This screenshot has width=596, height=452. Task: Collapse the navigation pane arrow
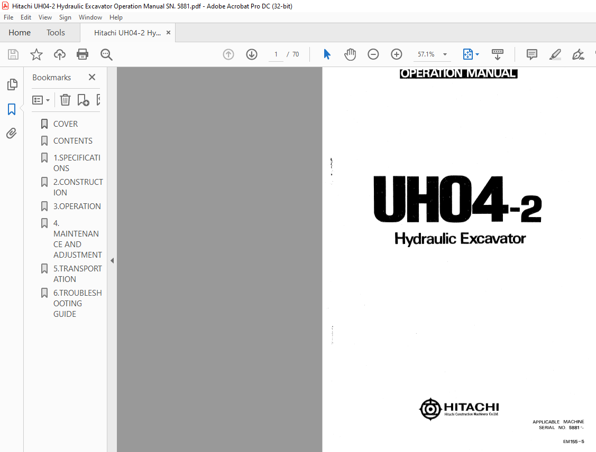pyautogui.click(x=112, y=261)
